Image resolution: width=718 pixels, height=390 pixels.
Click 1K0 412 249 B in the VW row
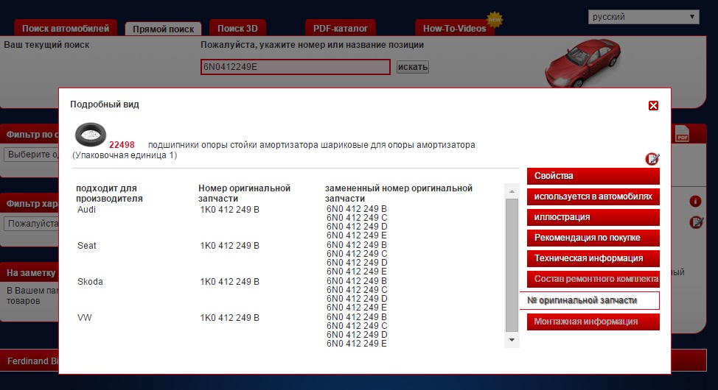[x=229, y=317]
